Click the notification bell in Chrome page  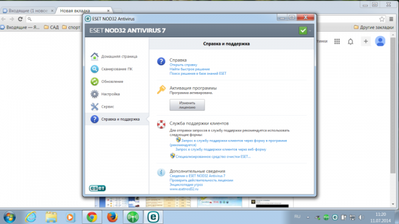(350, 42)
